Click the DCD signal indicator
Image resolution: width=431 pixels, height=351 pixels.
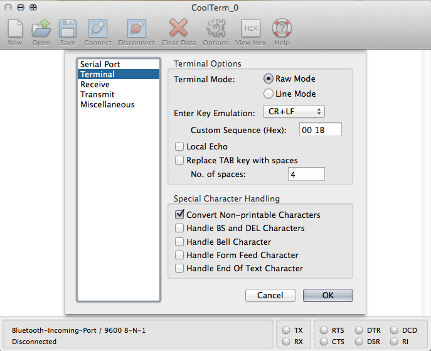[x=394, y=330]
